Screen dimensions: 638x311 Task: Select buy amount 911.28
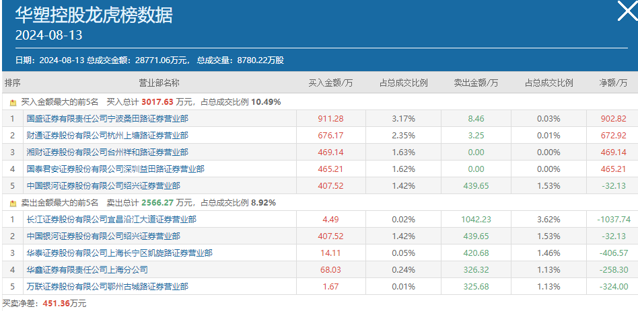(330, 119)
